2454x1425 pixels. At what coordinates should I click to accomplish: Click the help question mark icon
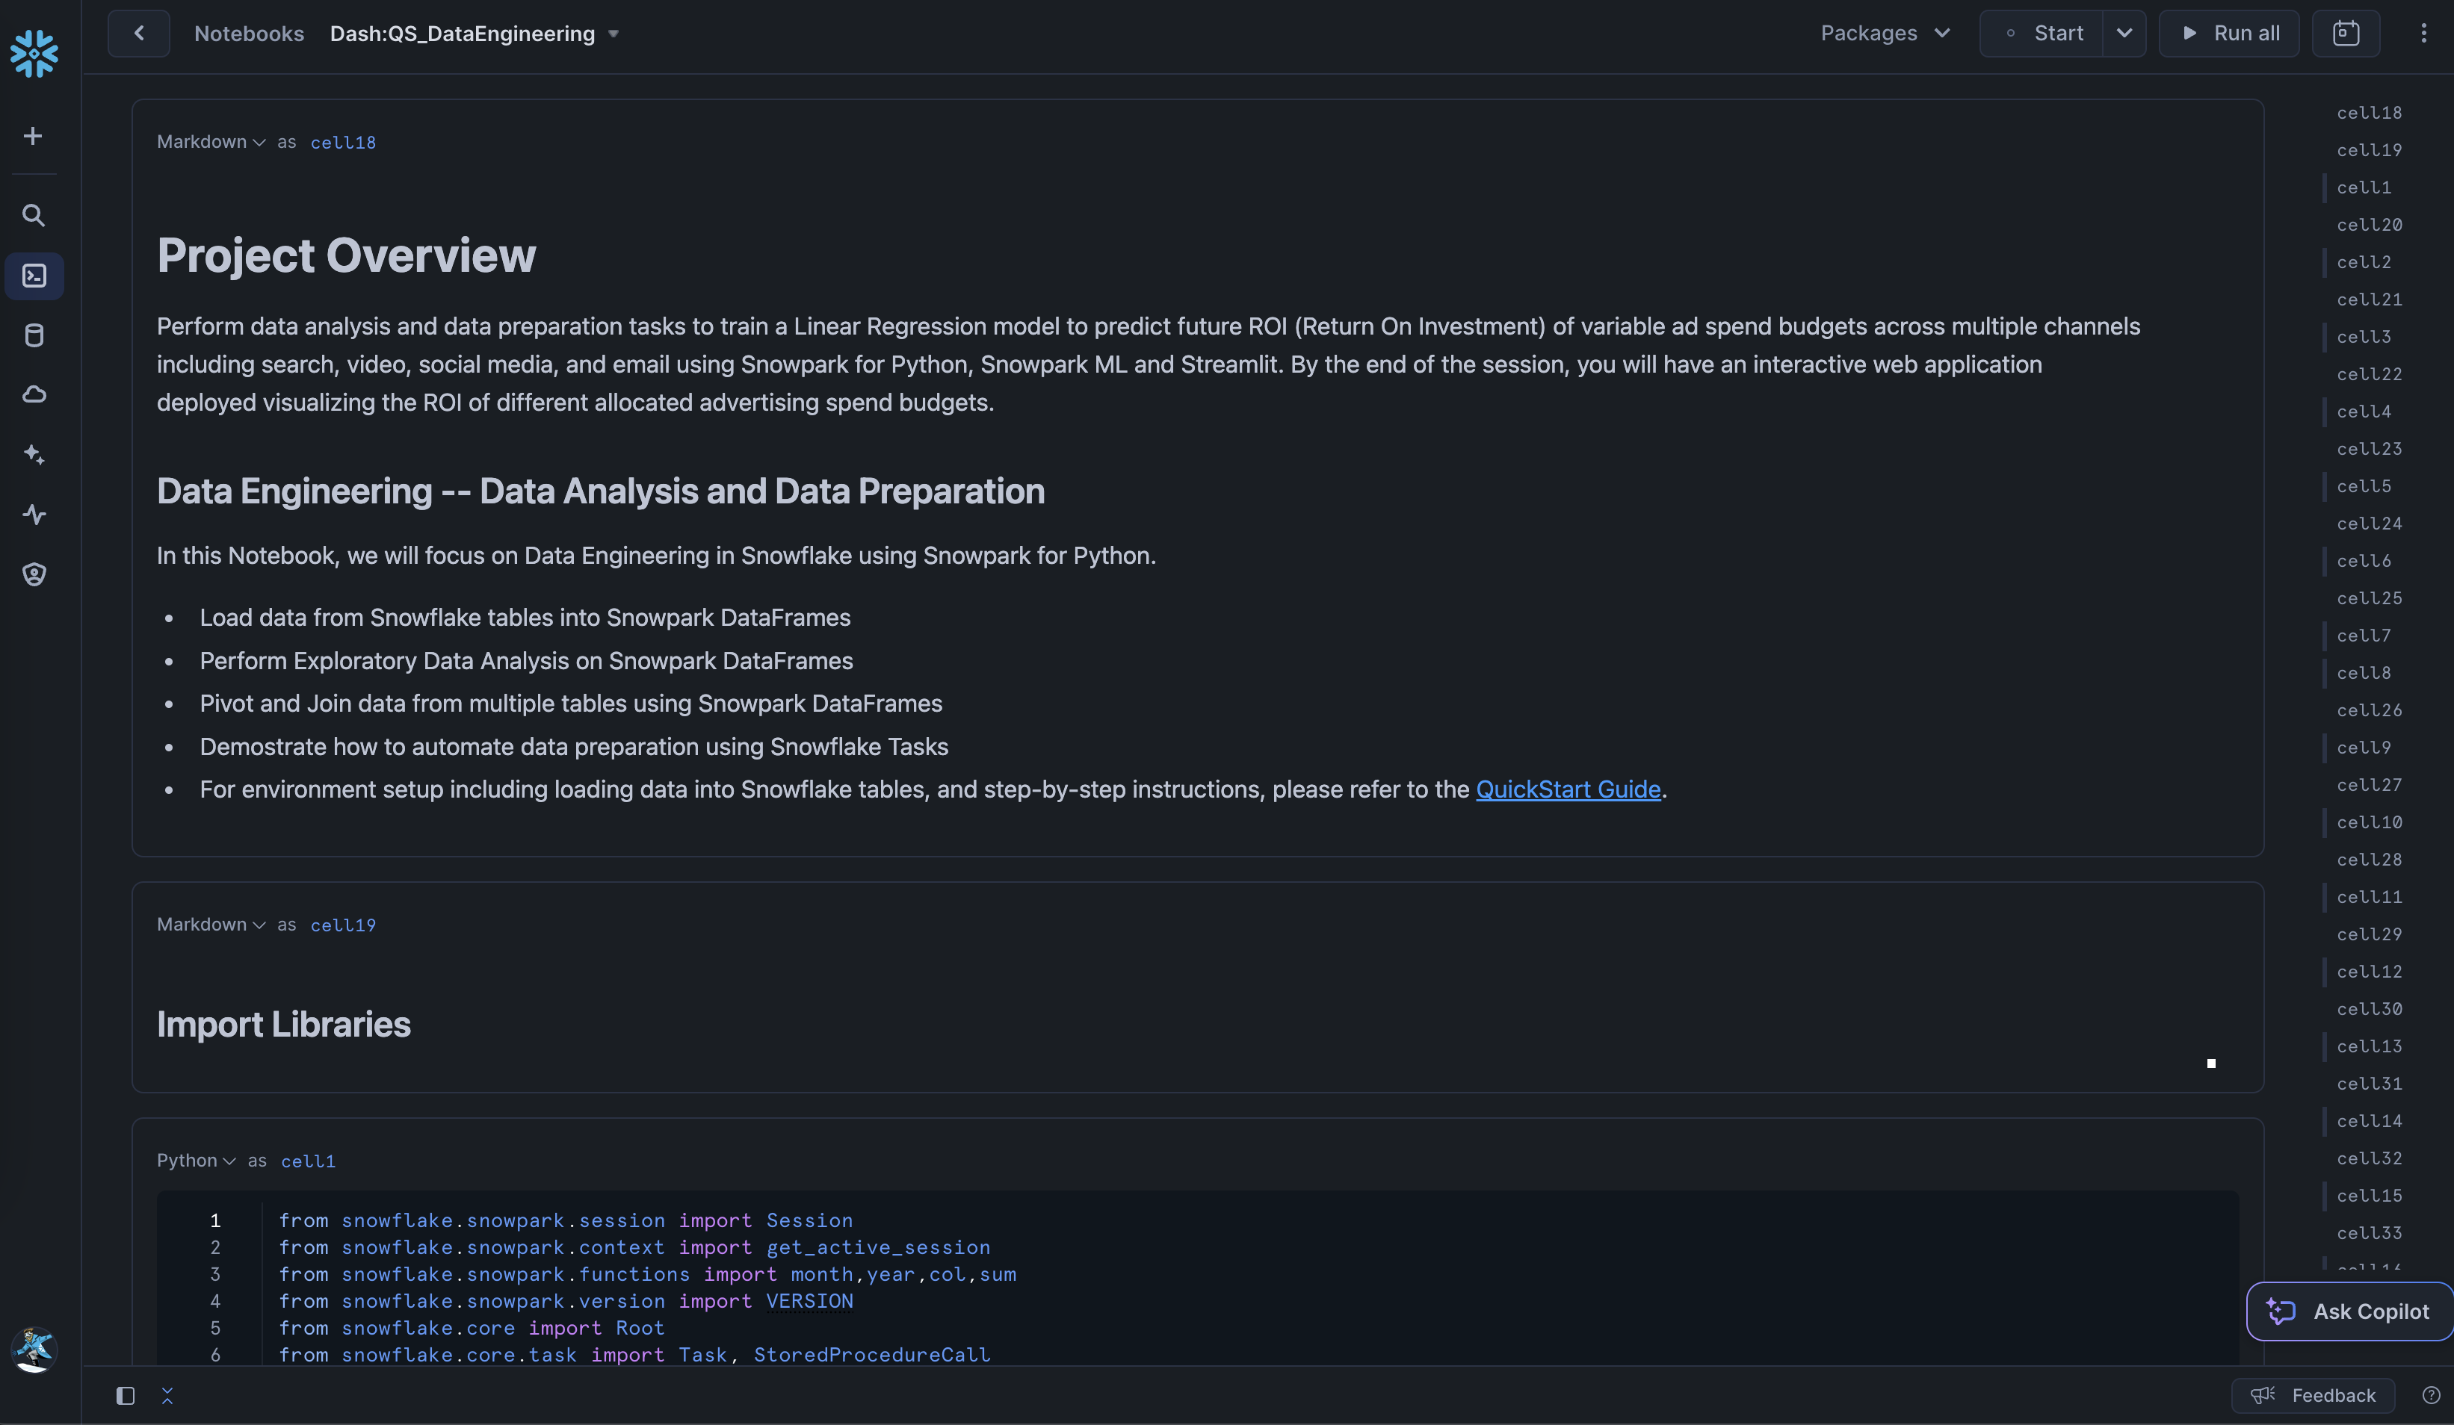click(x=2431, y=1395)
